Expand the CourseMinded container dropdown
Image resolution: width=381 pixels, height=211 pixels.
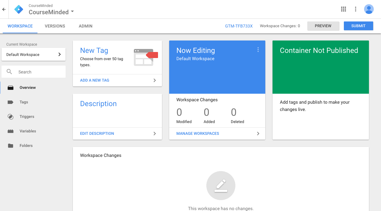(72, 12)
